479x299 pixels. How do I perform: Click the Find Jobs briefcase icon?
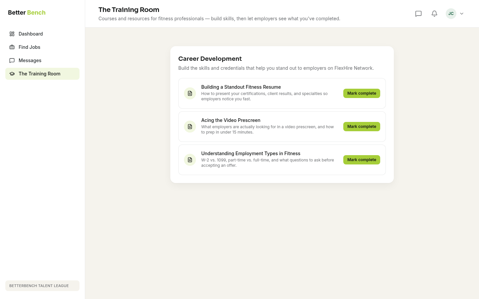pos(12,47)
